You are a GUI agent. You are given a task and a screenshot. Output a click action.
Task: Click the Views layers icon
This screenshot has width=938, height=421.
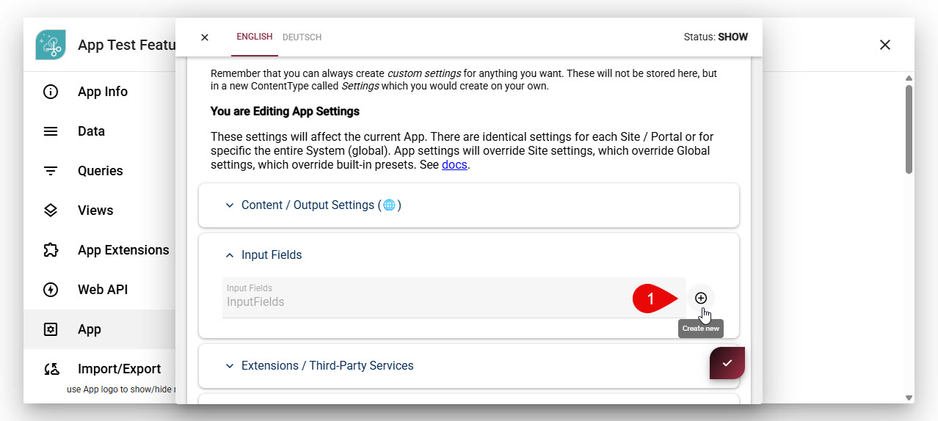tap(51, 210)
